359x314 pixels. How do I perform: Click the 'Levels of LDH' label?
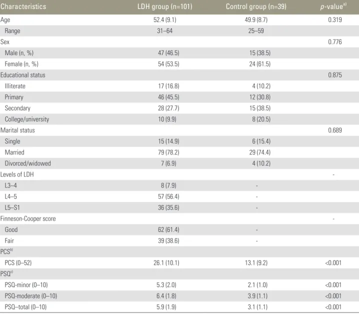pos(17,174)
